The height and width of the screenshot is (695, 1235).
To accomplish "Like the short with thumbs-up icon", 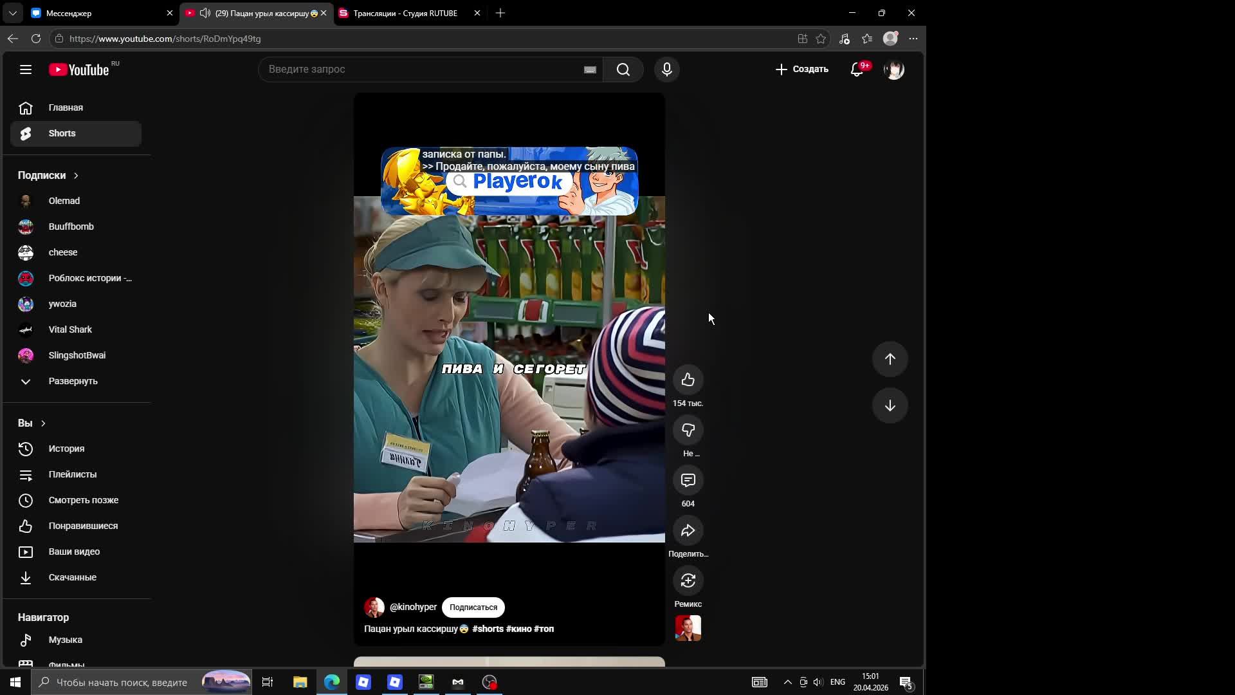I will [688, 380].
